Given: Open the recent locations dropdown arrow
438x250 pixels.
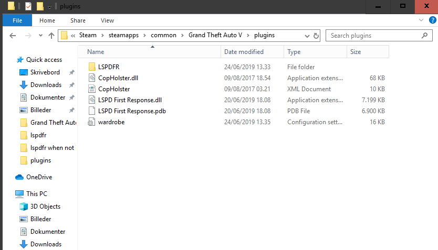Looking at the screenshot, I should click(x=41, y=36).
